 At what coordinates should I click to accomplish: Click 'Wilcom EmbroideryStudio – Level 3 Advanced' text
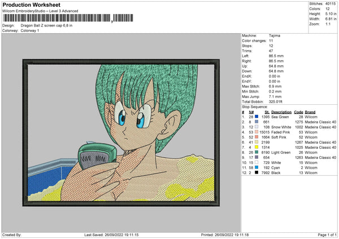(40, 11)
